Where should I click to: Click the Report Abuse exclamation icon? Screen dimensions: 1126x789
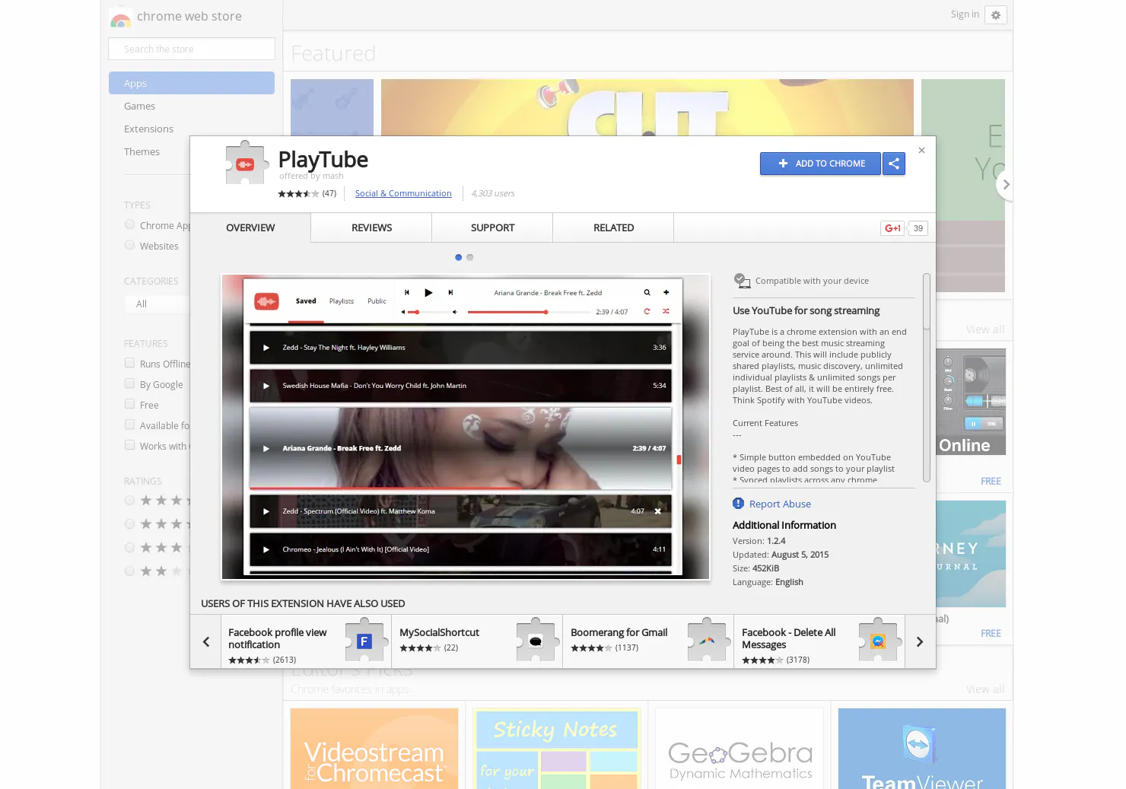[x=738, y=504]
